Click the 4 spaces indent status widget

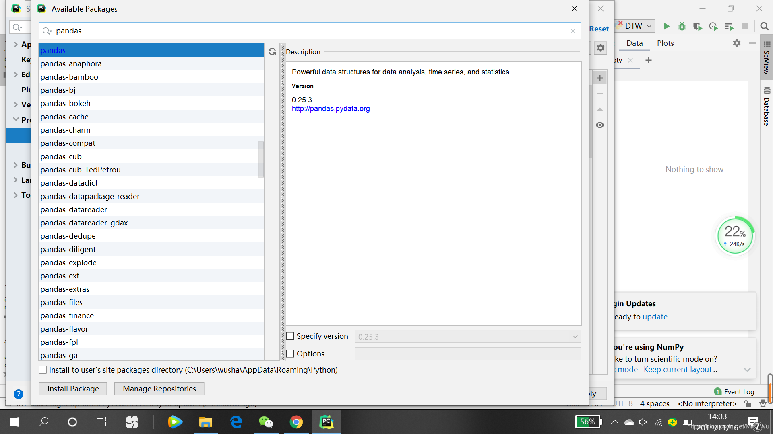(x=655, y=403)
